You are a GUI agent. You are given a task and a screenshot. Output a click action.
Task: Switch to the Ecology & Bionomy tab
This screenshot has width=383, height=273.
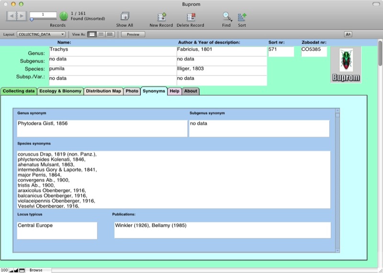point(60,91)
